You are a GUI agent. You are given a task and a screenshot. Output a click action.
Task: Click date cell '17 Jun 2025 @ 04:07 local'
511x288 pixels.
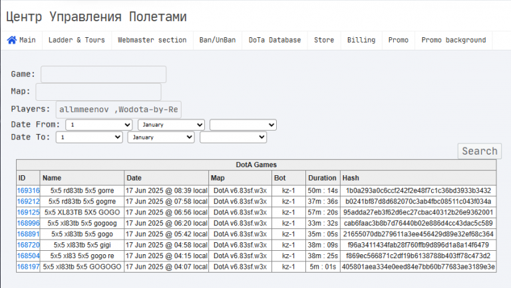[166, 267]
